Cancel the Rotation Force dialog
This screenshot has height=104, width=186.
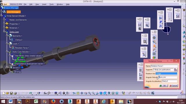click(x=174, y=86)
